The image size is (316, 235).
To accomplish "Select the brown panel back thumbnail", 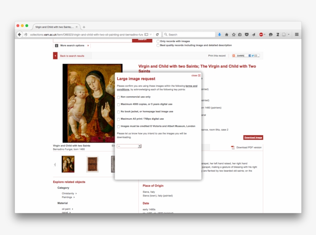I will coord(92,164).
